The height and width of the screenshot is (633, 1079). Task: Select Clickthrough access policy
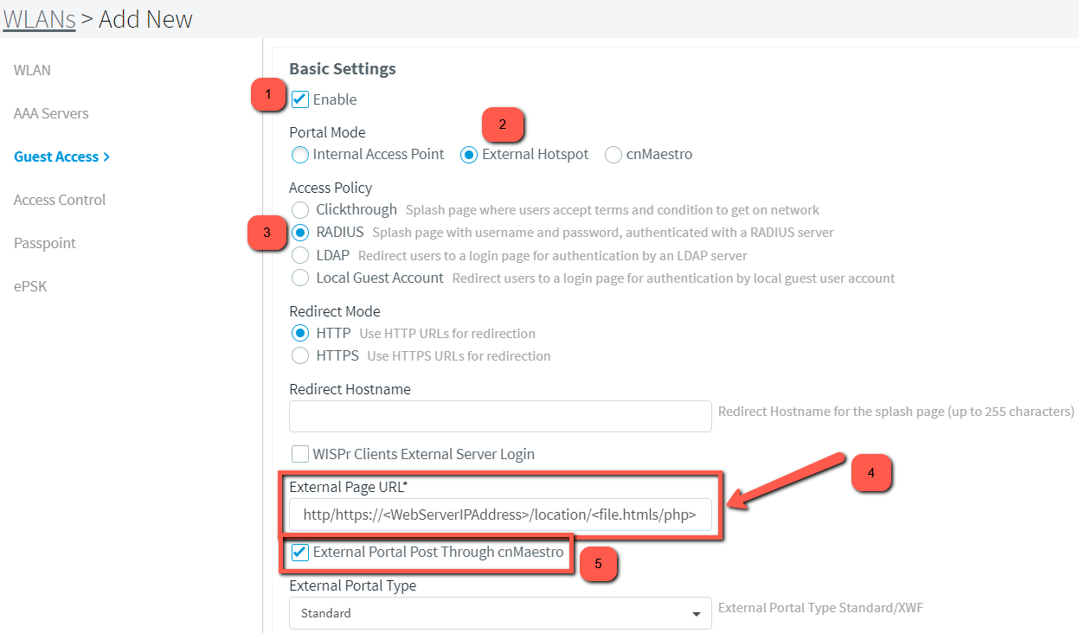(300, 210)
